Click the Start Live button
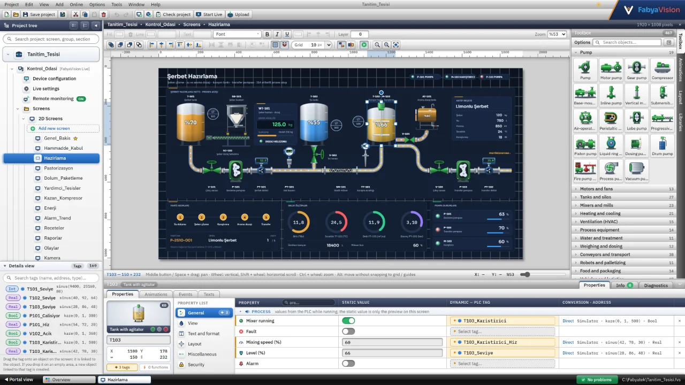This screenshot has height=385, width=685. point(209,14)
